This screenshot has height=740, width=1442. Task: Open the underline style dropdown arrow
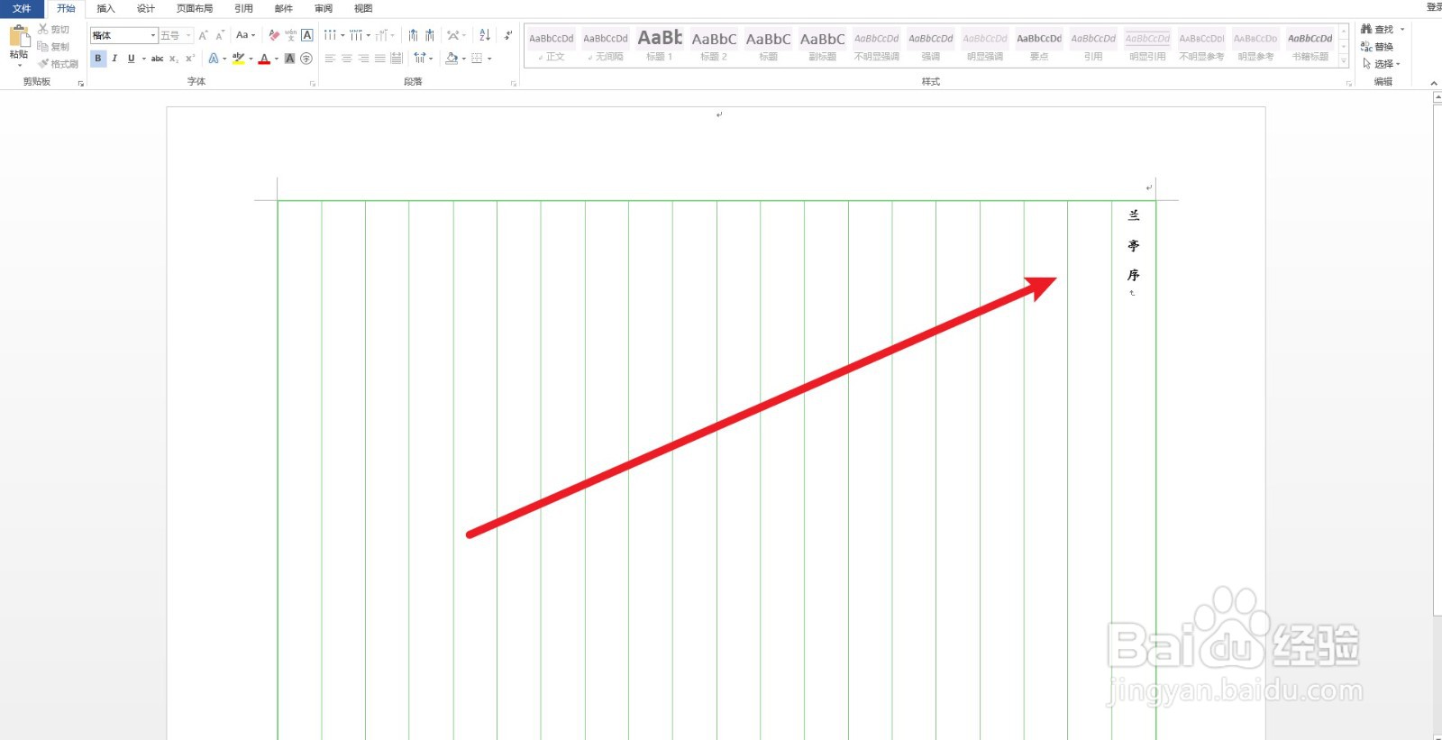click(x=144, y=59)
